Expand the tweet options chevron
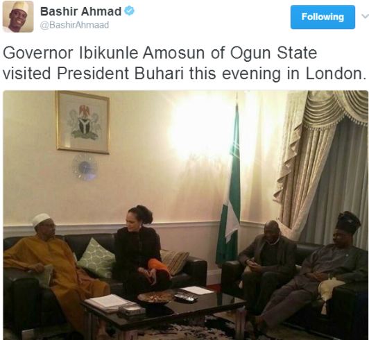The width and height of the screenshot is (369, 340). [x=365, y=16]
